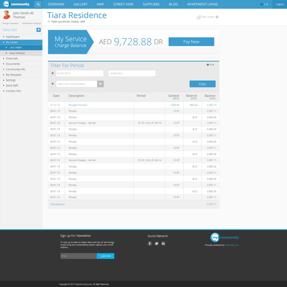
Task: Click the end date field 19-08-2014
Action: click(x=132, y=73)
